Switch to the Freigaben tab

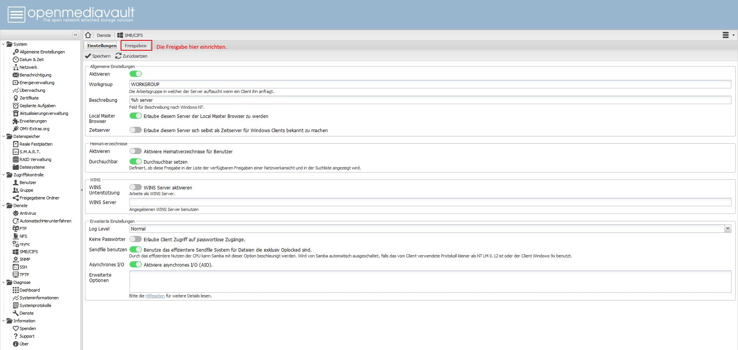[136, 46]
